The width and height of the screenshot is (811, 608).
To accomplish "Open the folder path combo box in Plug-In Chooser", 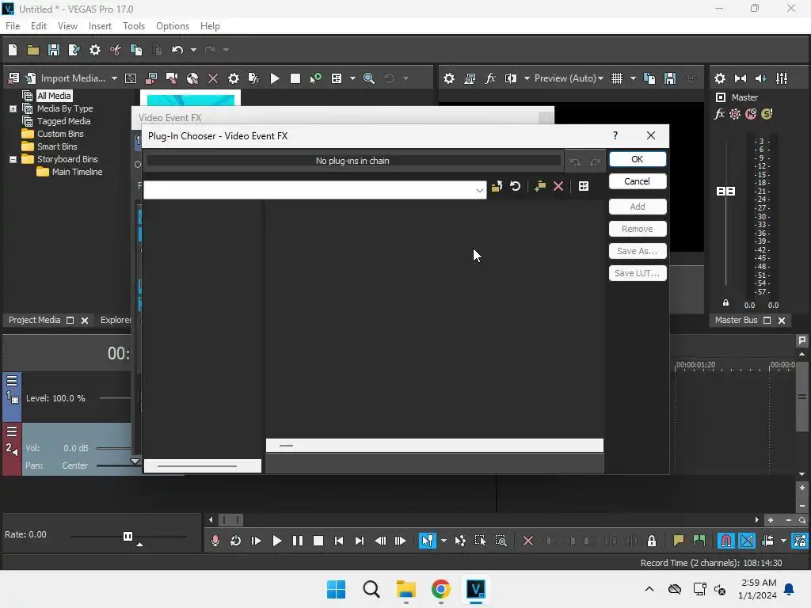I will pos(315,190).
